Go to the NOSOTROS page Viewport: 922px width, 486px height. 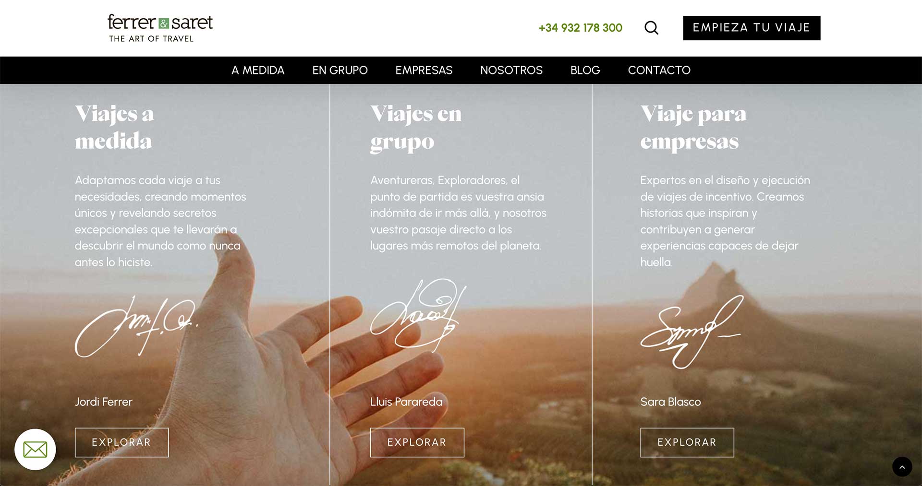click(511, 70)
